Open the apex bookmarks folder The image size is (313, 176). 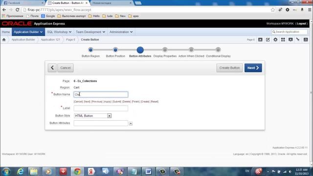coord(134,16)
